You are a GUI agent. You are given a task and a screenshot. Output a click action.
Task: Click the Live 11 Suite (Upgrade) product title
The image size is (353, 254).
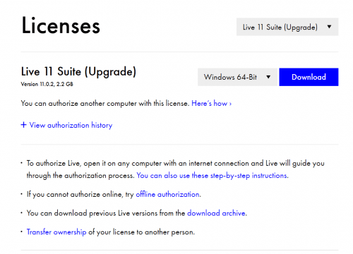[78, 71]
